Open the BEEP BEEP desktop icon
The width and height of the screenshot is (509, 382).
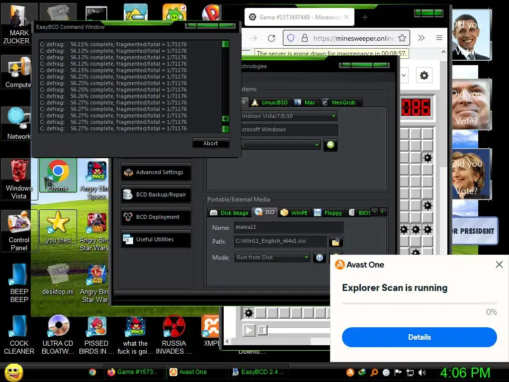point(19,283)
